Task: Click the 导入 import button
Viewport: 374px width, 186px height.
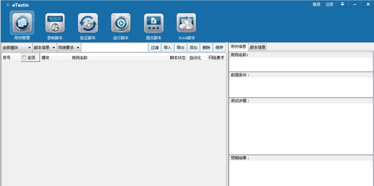Action: [x=167, y=47]
